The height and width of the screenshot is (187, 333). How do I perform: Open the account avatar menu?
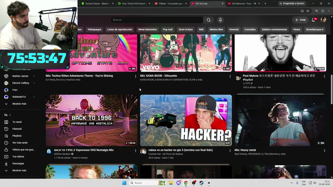point(323,20)
